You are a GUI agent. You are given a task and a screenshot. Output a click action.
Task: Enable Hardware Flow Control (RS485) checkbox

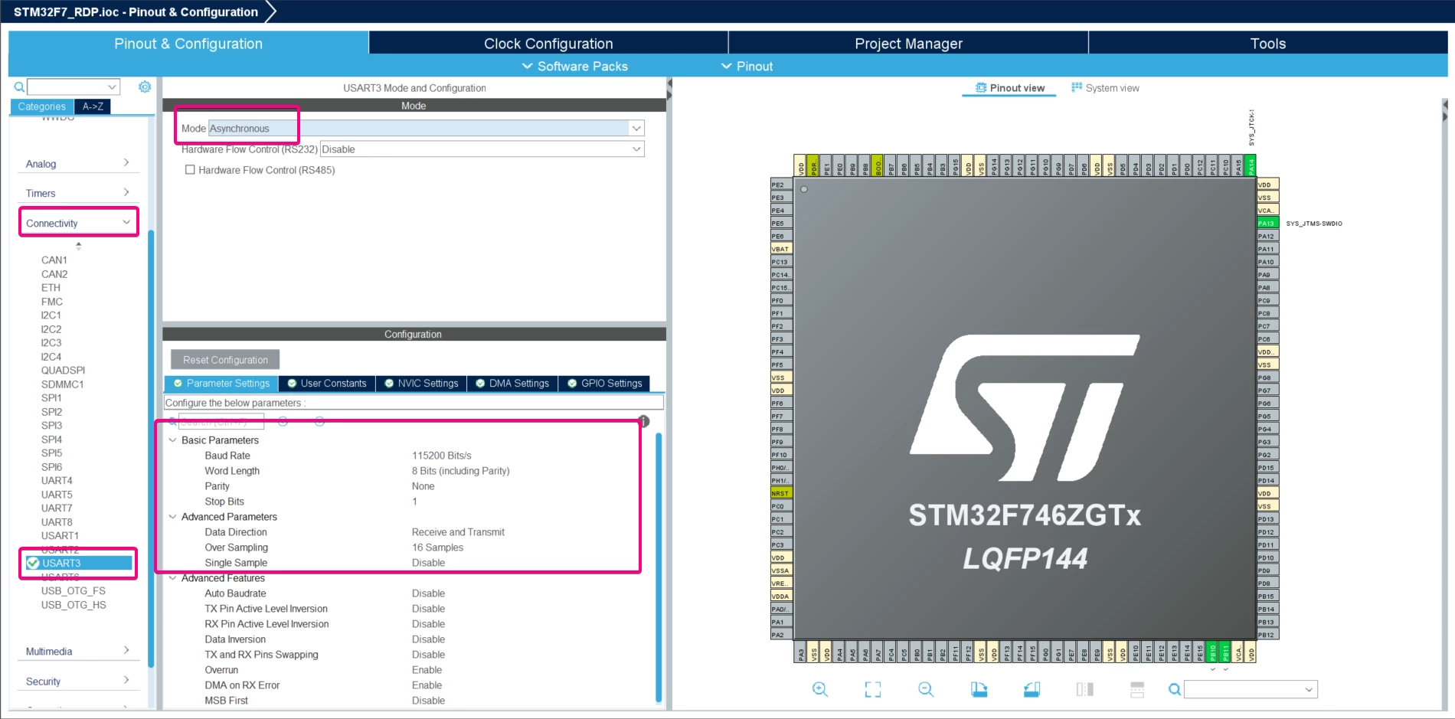[190, 170]
